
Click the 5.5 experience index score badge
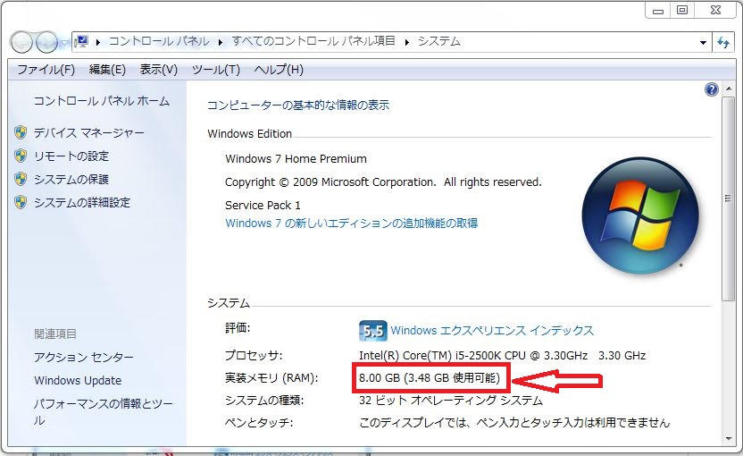tap(373, 331)
